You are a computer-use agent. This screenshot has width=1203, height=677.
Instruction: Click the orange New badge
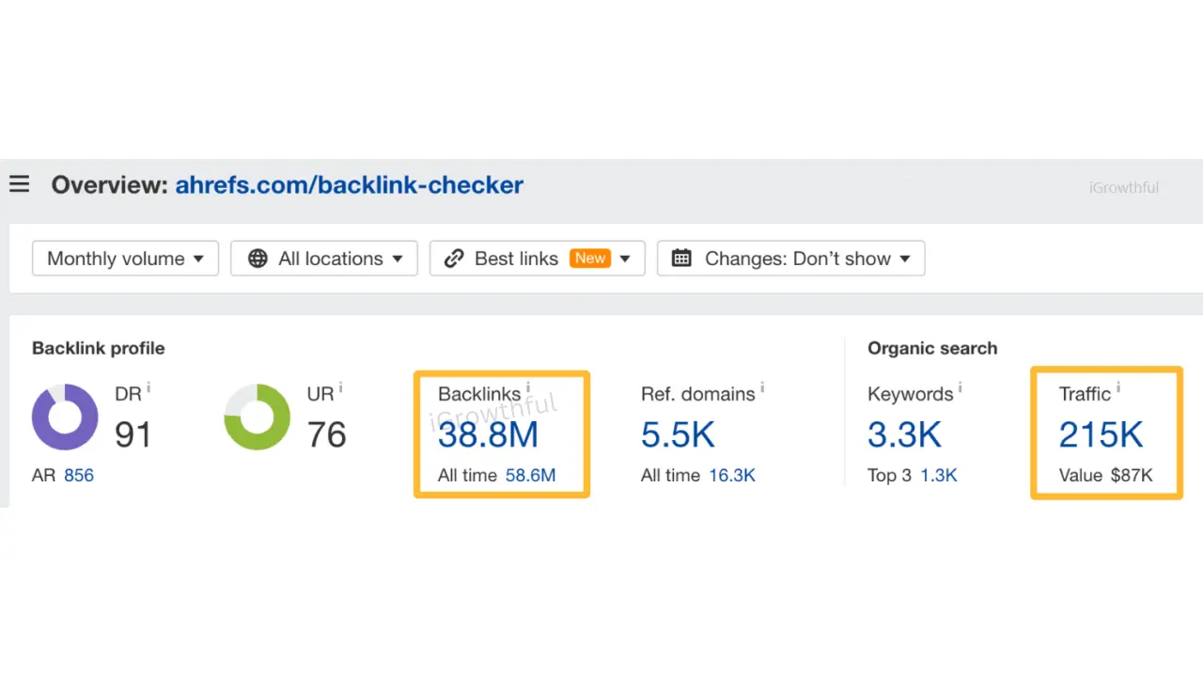(x=590, y=258)
